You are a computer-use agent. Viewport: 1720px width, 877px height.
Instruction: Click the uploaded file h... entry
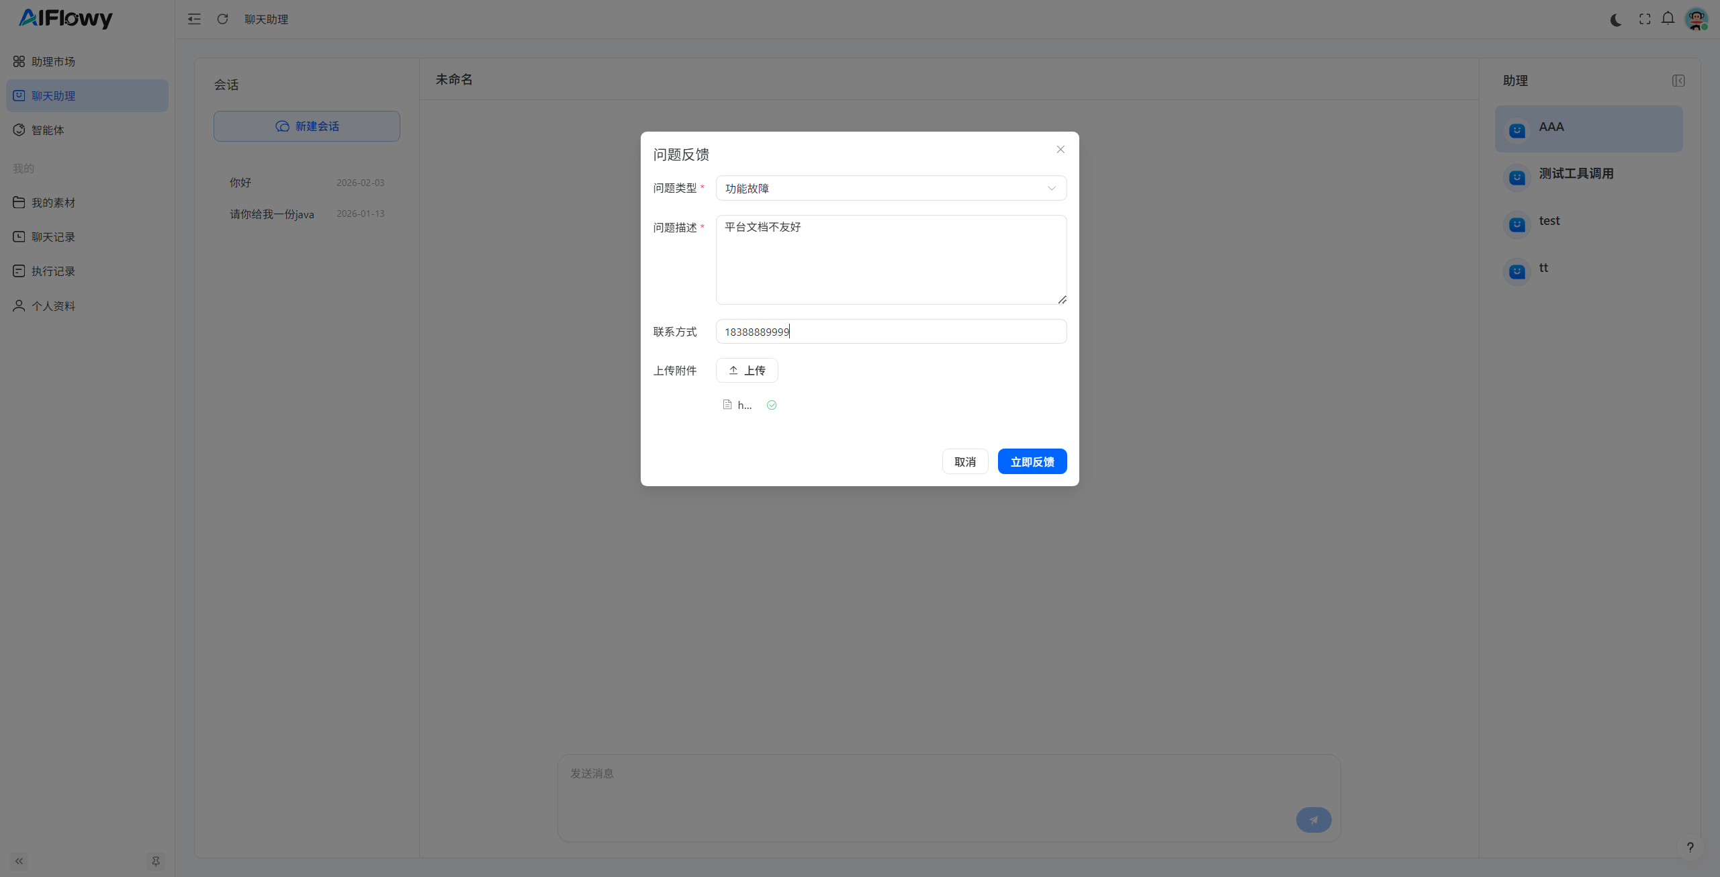coord(743,405)
